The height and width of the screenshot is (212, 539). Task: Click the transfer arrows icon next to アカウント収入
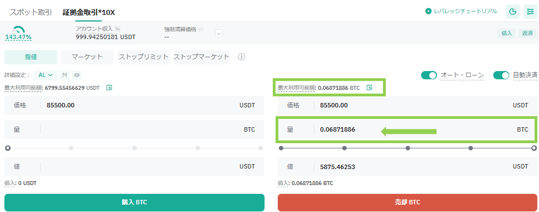[117, 29]
